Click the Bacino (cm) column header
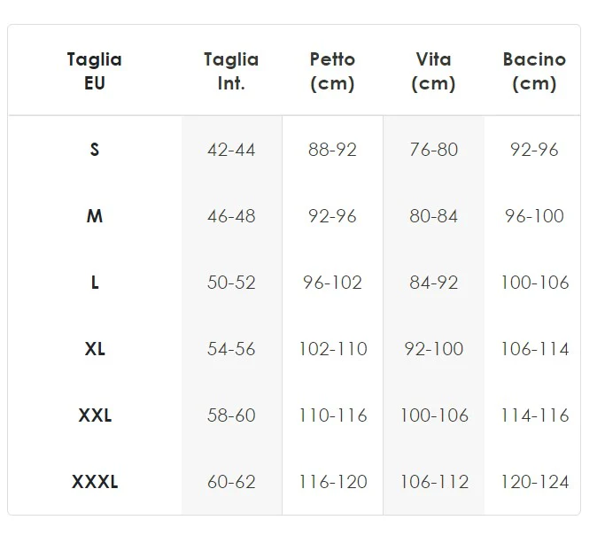Viewport: 605px width, 551px height. pos(534,72)
